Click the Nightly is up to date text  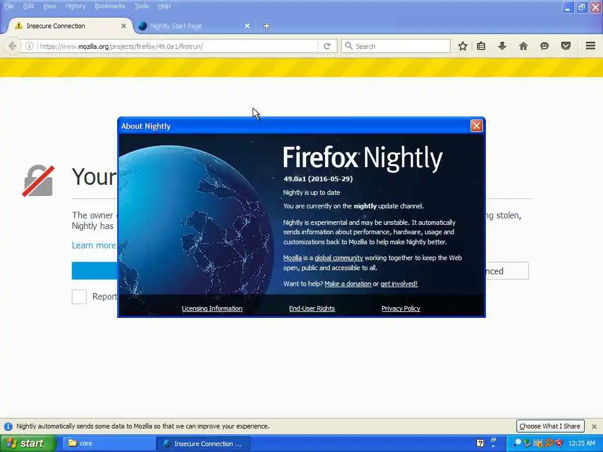[312, 192]
